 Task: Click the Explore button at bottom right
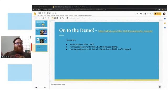(160, 87)
